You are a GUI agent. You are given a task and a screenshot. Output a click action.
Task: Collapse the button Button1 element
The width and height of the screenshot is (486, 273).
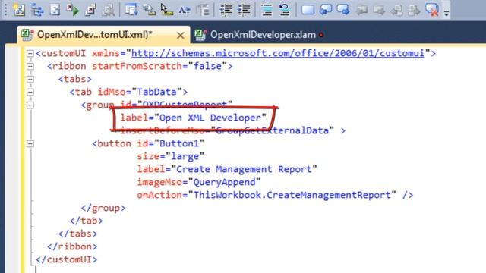(x=30, y=143)
